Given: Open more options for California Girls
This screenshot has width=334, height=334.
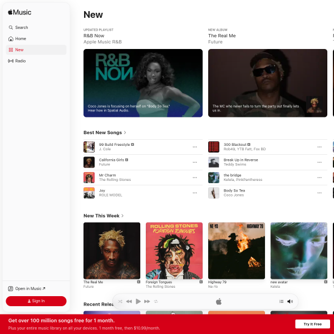Looking at the screenshot, I should coord(195,163).
